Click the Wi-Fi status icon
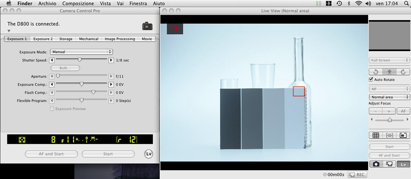Image resolution: width=411 pixels, height=179 pixels. 358,4
